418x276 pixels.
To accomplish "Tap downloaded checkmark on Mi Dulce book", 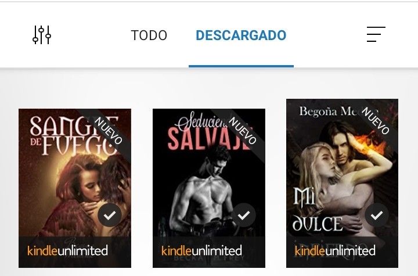I will point(377,215).
